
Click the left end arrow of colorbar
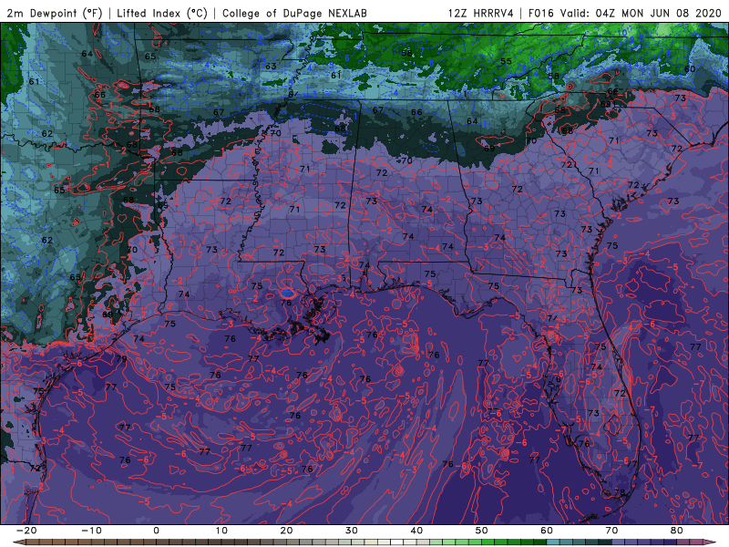[18, 542]
